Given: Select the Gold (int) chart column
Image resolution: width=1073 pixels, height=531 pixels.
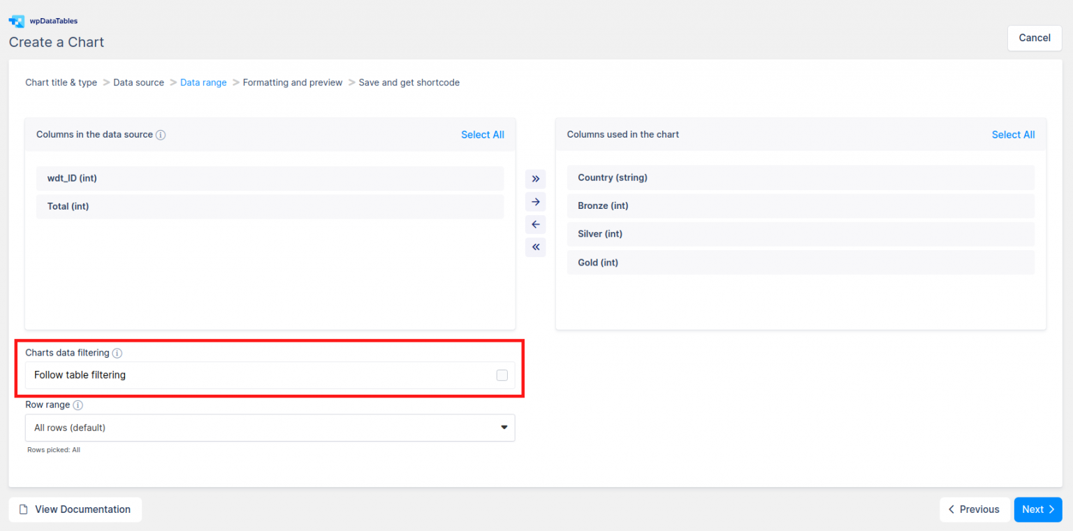Looking at the screenshot, I should [x=801, y=263].
